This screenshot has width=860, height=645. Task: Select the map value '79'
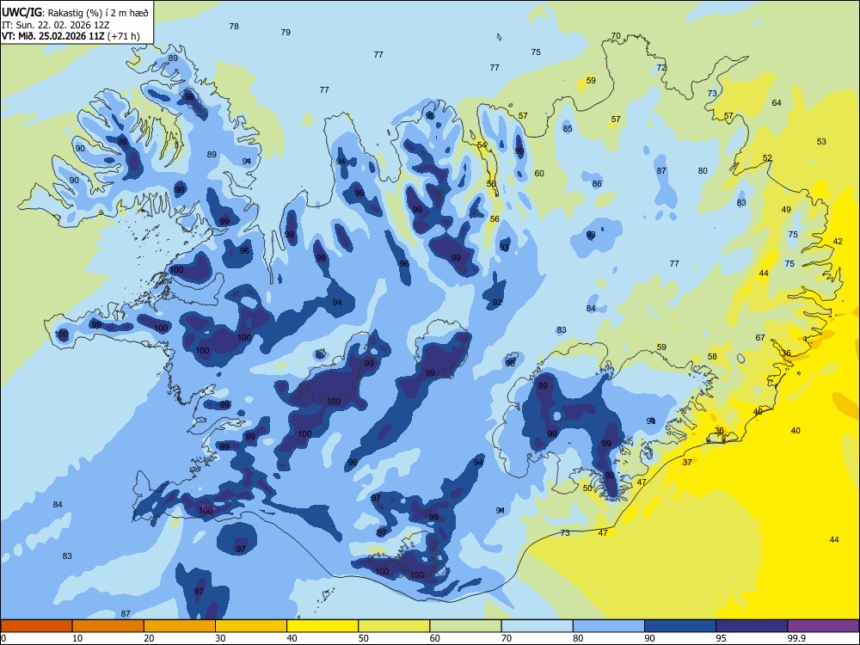[x=286, y=33]
